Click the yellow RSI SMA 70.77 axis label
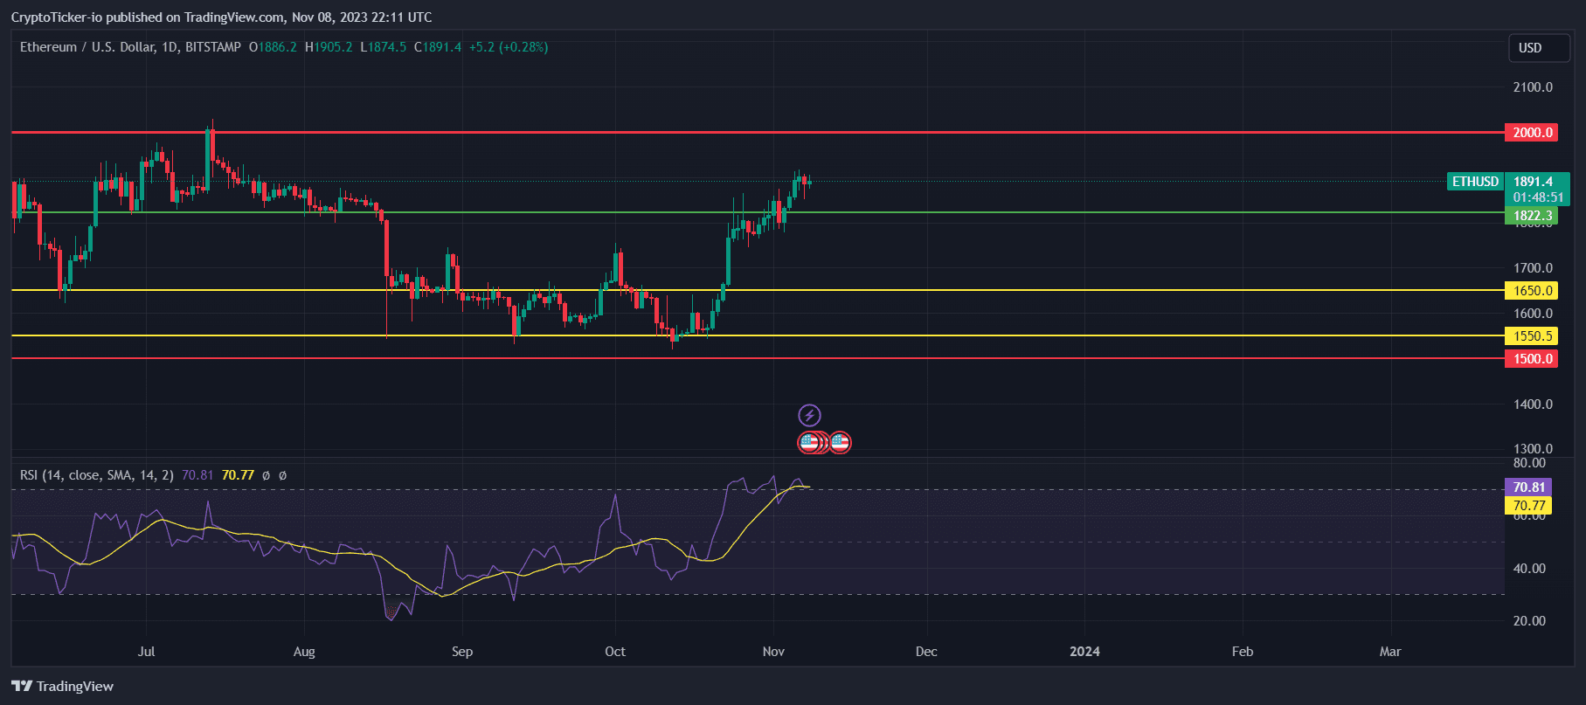This screenshot has height=705, width=1586. pos(1527,506)
